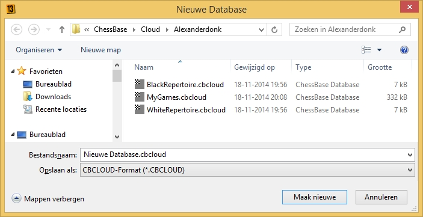Image resolution: width=423 pixels, height=217 pixels.
Task: Close the Nieuwe Database dialog
Action: tap(409, 7)
